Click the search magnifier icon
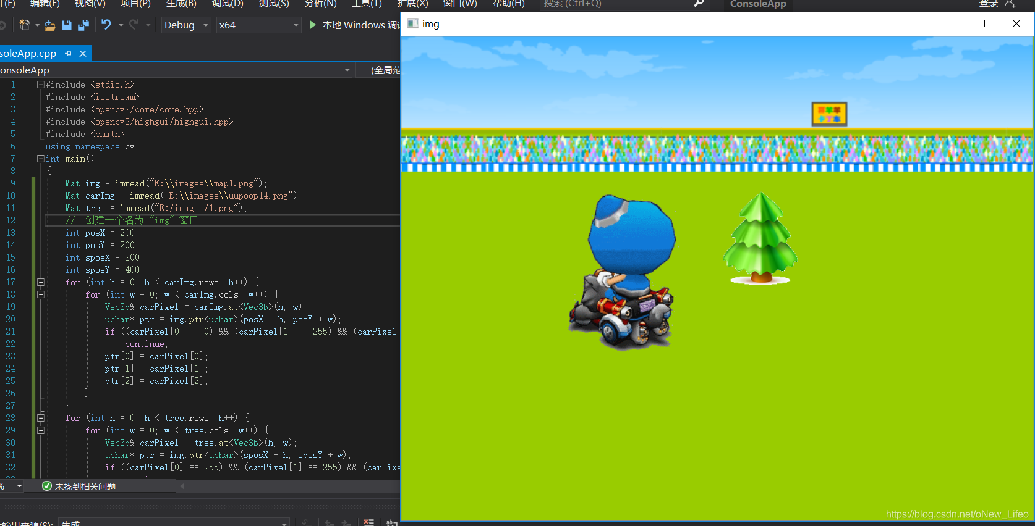Screen dimensions: 1035x526 [x=699, y=4]
